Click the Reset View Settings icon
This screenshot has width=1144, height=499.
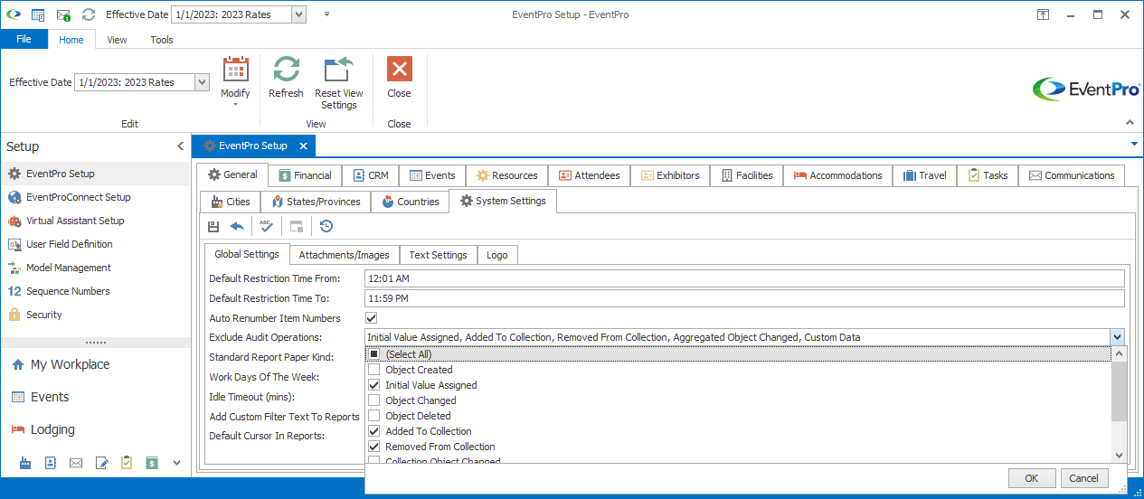(x=339, y=70)
